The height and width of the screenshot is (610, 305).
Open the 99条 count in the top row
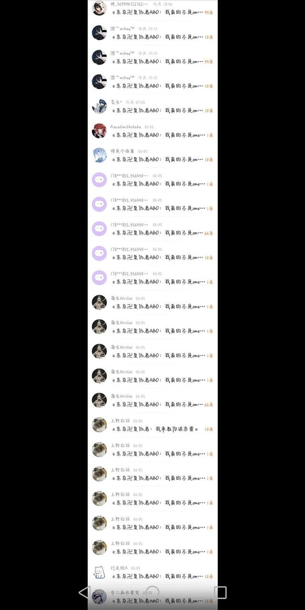(x=209, y=12)
